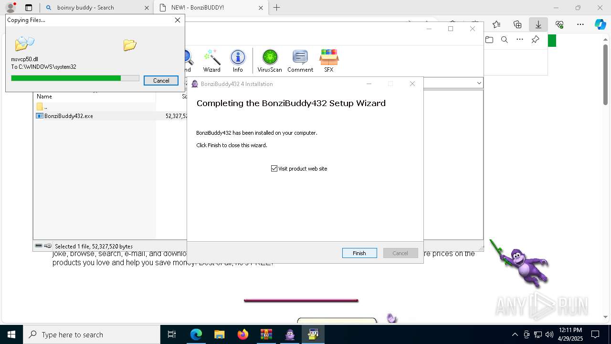Open Edge Collections icon
This screenshot has width=611, height=344.
(517, 24)
